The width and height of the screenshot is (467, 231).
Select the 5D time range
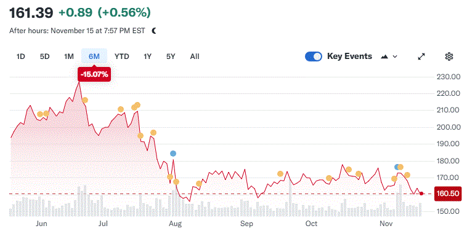[44, 57]
